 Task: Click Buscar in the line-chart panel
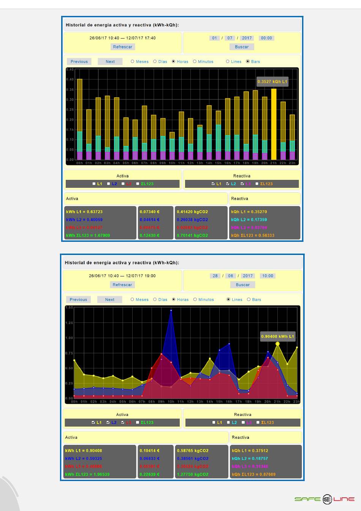tap(243, 285)
